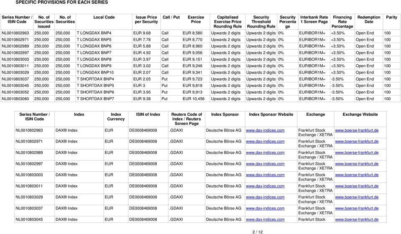The width and height of the screenshot is (401, 234).
Task: Click local code T LONGDAX BNP4
Action: pos(94,33)
